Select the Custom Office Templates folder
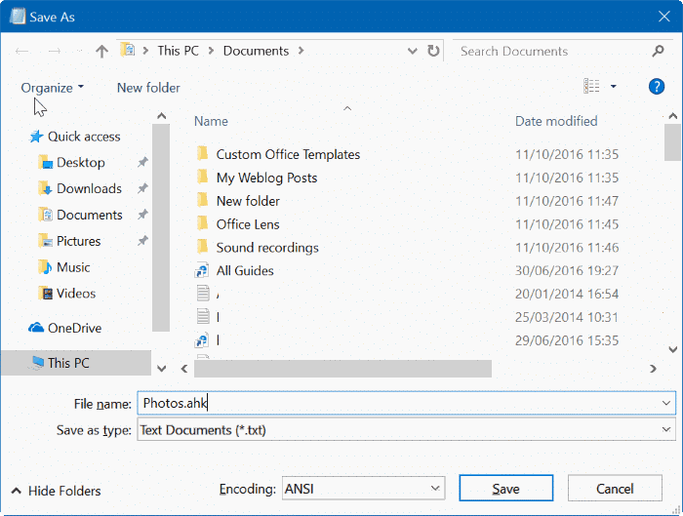 [288, 154]
